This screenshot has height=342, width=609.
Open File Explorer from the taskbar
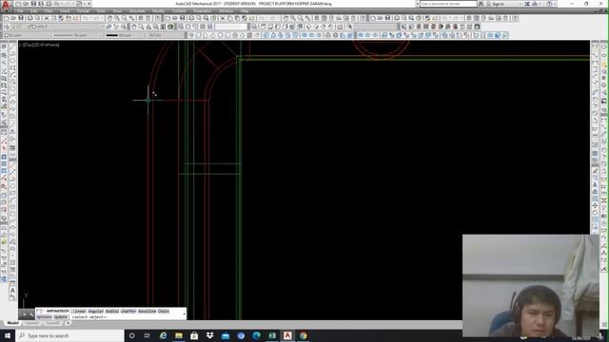(179, 335)
